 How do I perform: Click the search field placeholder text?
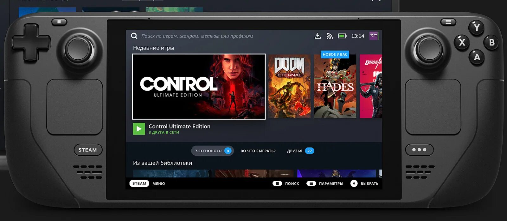[x=197, y=36]
